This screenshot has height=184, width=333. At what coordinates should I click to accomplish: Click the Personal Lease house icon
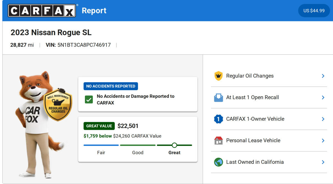pos(218,140)
